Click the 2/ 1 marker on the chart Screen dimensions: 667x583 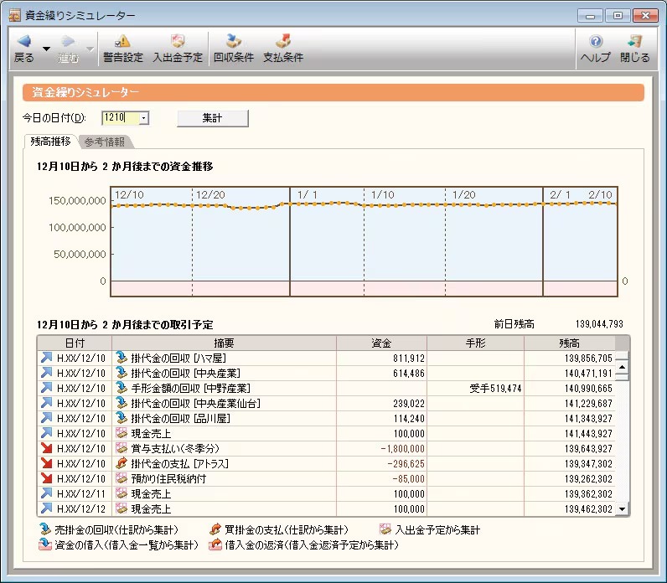560,195
